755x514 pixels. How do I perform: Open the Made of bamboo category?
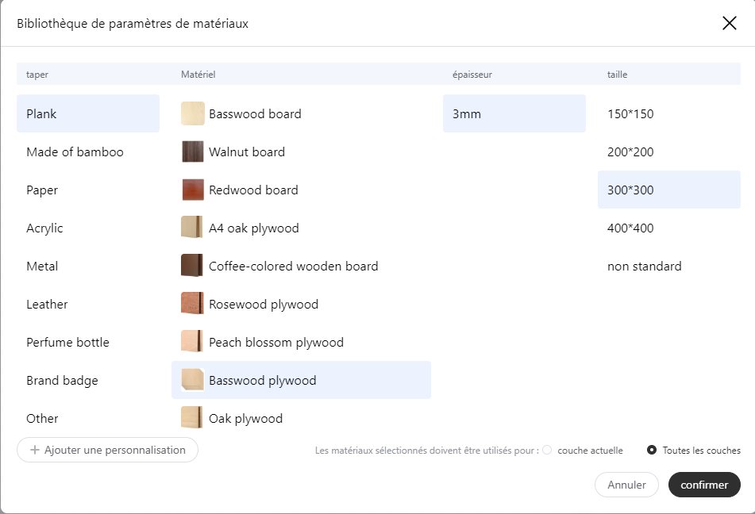point(75,152)
